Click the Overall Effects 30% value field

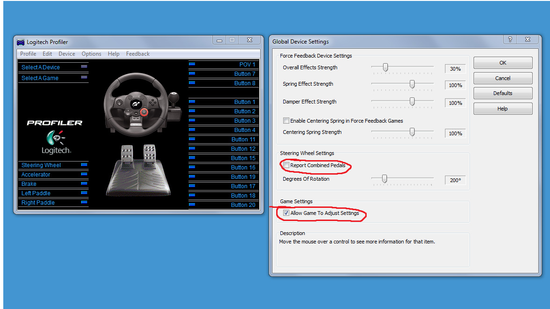[455, 69]
